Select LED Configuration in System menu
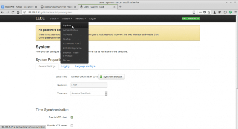Image resolution: width=238 pixels, height=129 pixels. pyautogui.click(x=75, y=48)
